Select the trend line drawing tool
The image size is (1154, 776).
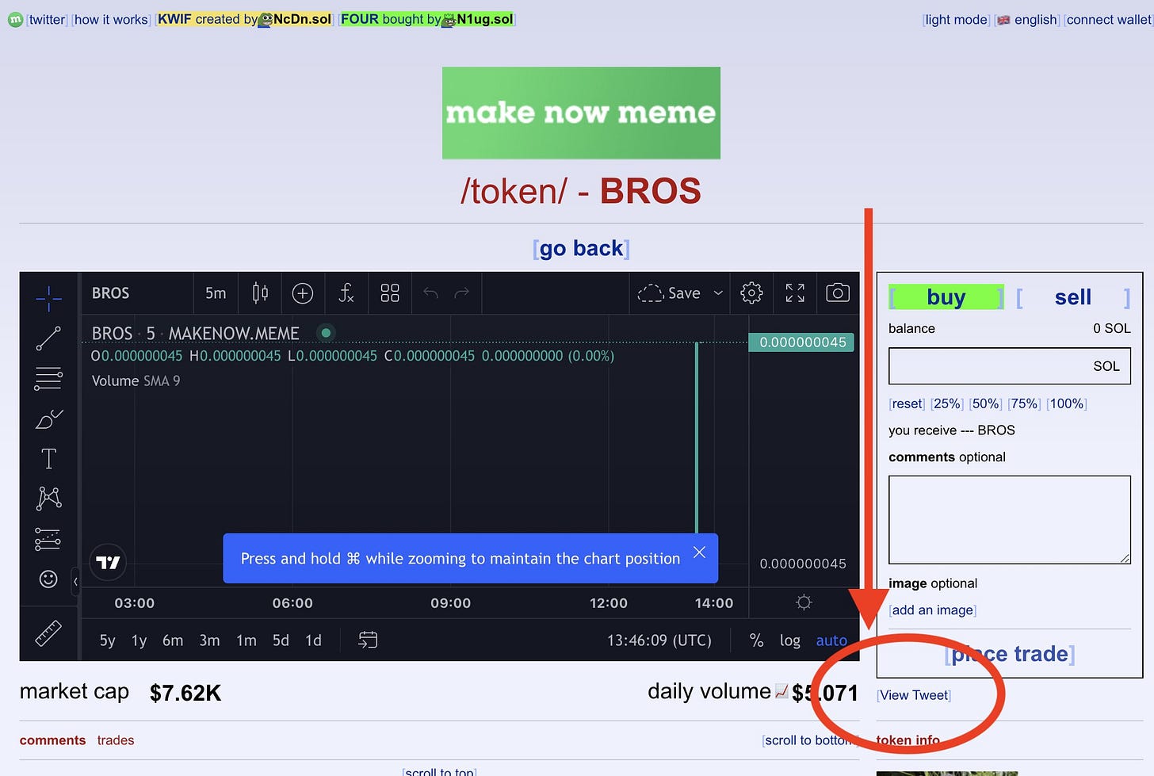tap(48, 338)
